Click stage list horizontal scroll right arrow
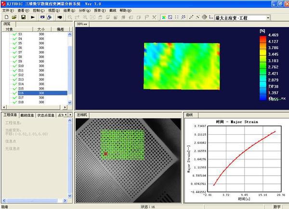 [65, 107]
